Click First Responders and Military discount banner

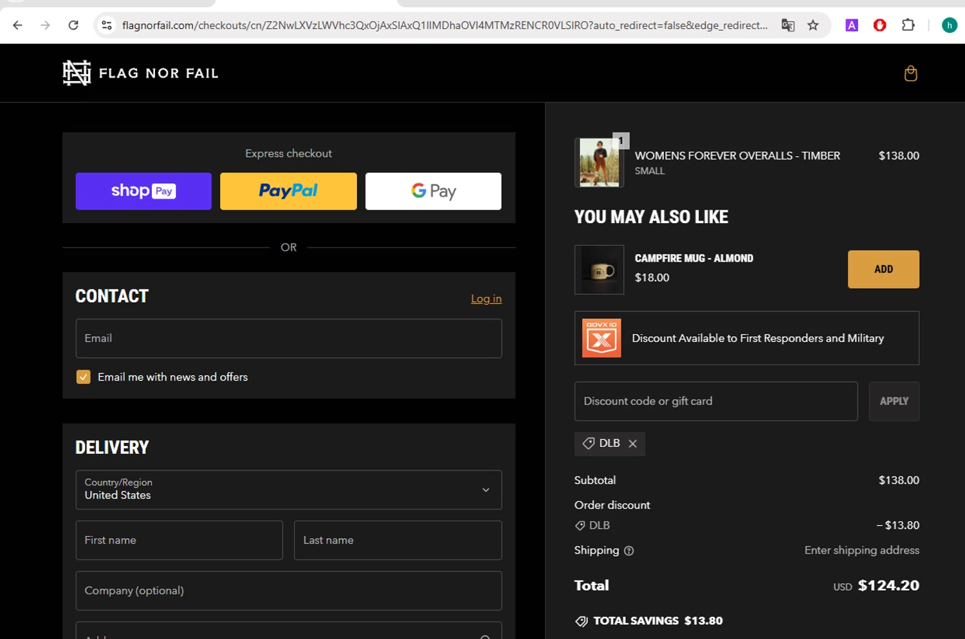pos(747,338)
